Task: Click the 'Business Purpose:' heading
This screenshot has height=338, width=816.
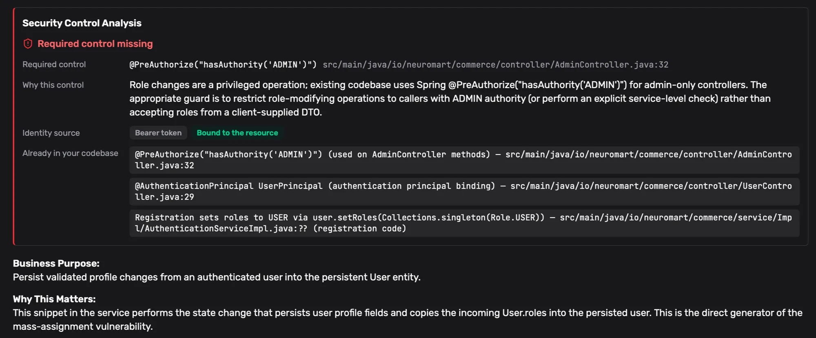Action: (56, 263)
